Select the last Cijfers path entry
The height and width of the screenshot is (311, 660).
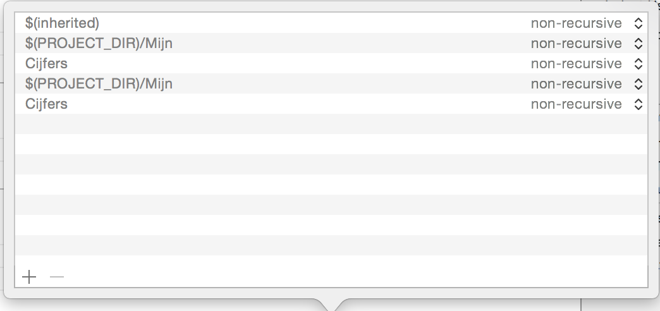coord(46,104)
